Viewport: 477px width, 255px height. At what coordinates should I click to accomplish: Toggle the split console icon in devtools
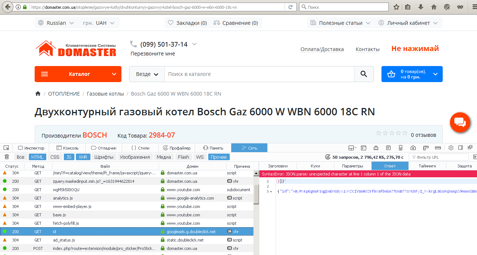click(x=363, y=148)
